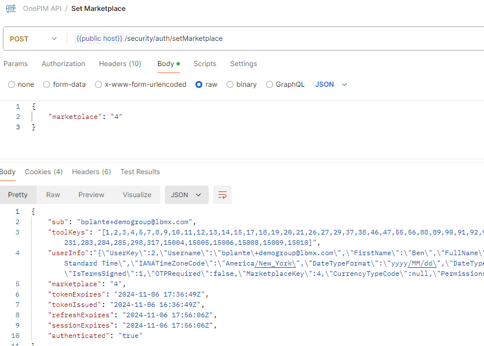Click the {{public host}} variable in URL
Screen dimensions: 484x346
coord(99,39)
